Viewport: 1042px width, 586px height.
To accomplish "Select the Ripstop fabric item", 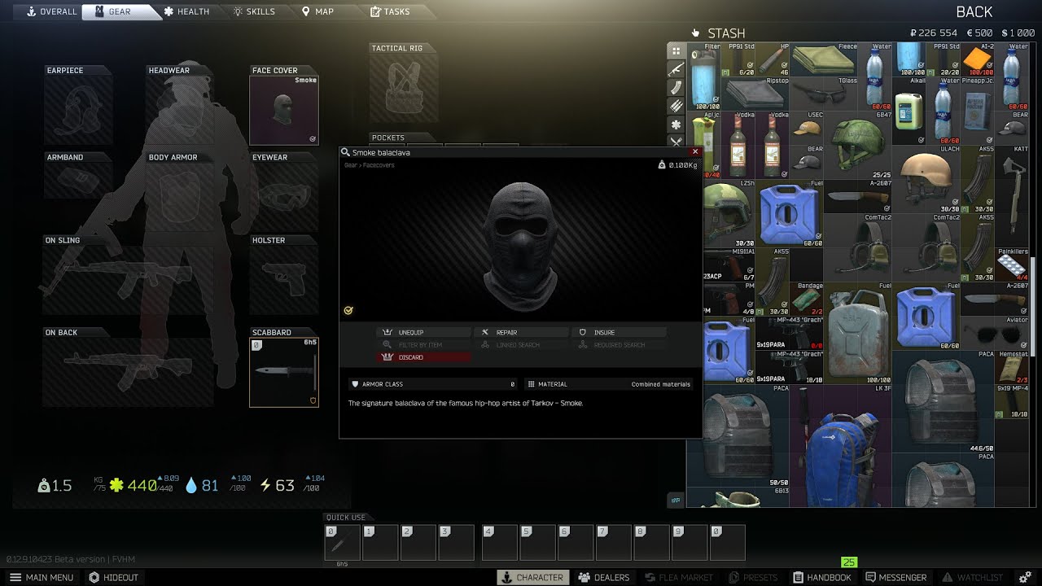I will click(x=756, y=94).
